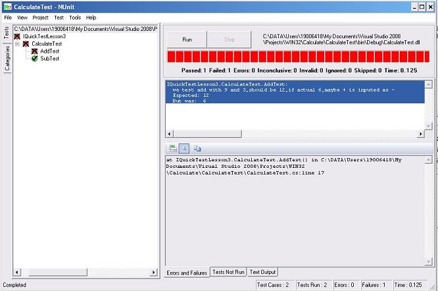The image size is (438, 291).
Task: Open the View menu
Action: 22,18
